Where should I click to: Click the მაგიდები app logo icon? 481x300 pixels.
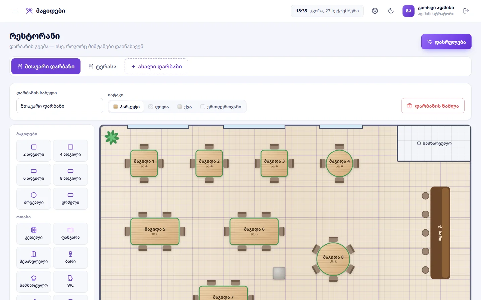point(29,11)
